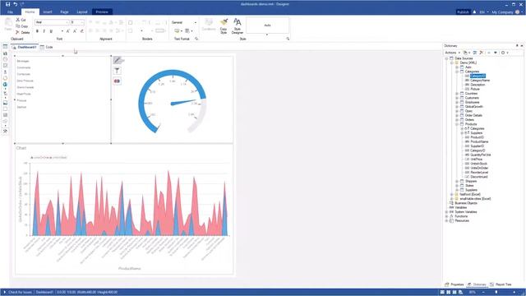Image resolution: width=526 pixels, height=296 pixels.
Task: Switch to the Page ribbon tab
Action: (x=64, y=12)
